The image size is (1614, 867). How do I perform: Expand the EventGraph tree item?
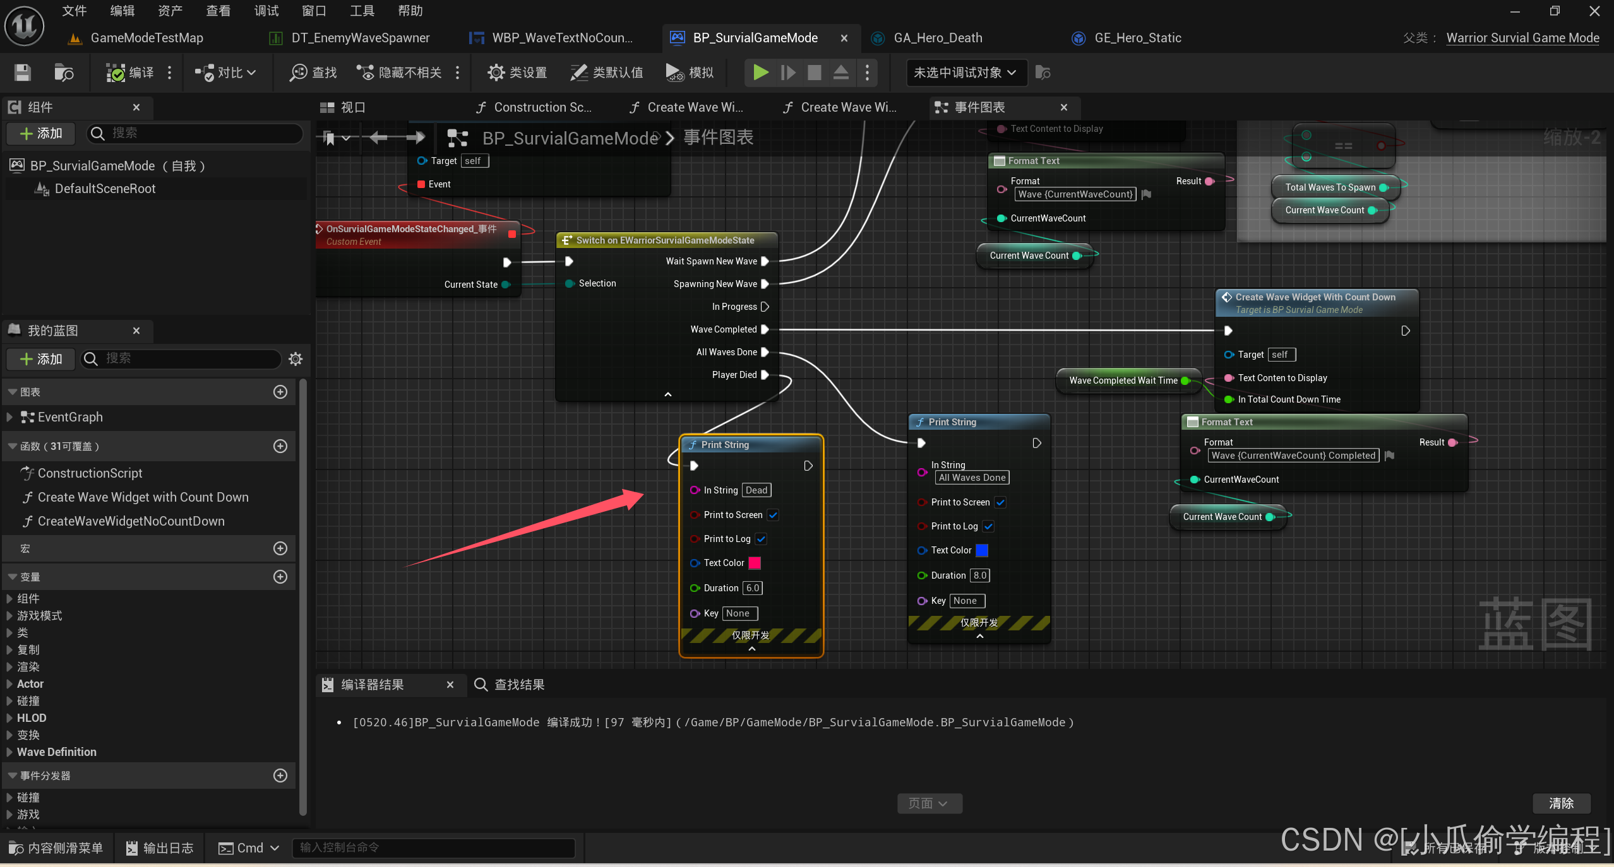[x=9, y=417]
